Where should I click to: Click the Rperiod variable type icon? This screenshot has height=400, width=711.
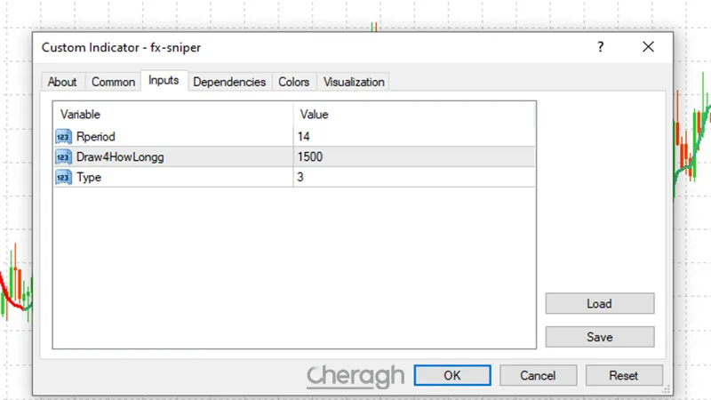63,136
